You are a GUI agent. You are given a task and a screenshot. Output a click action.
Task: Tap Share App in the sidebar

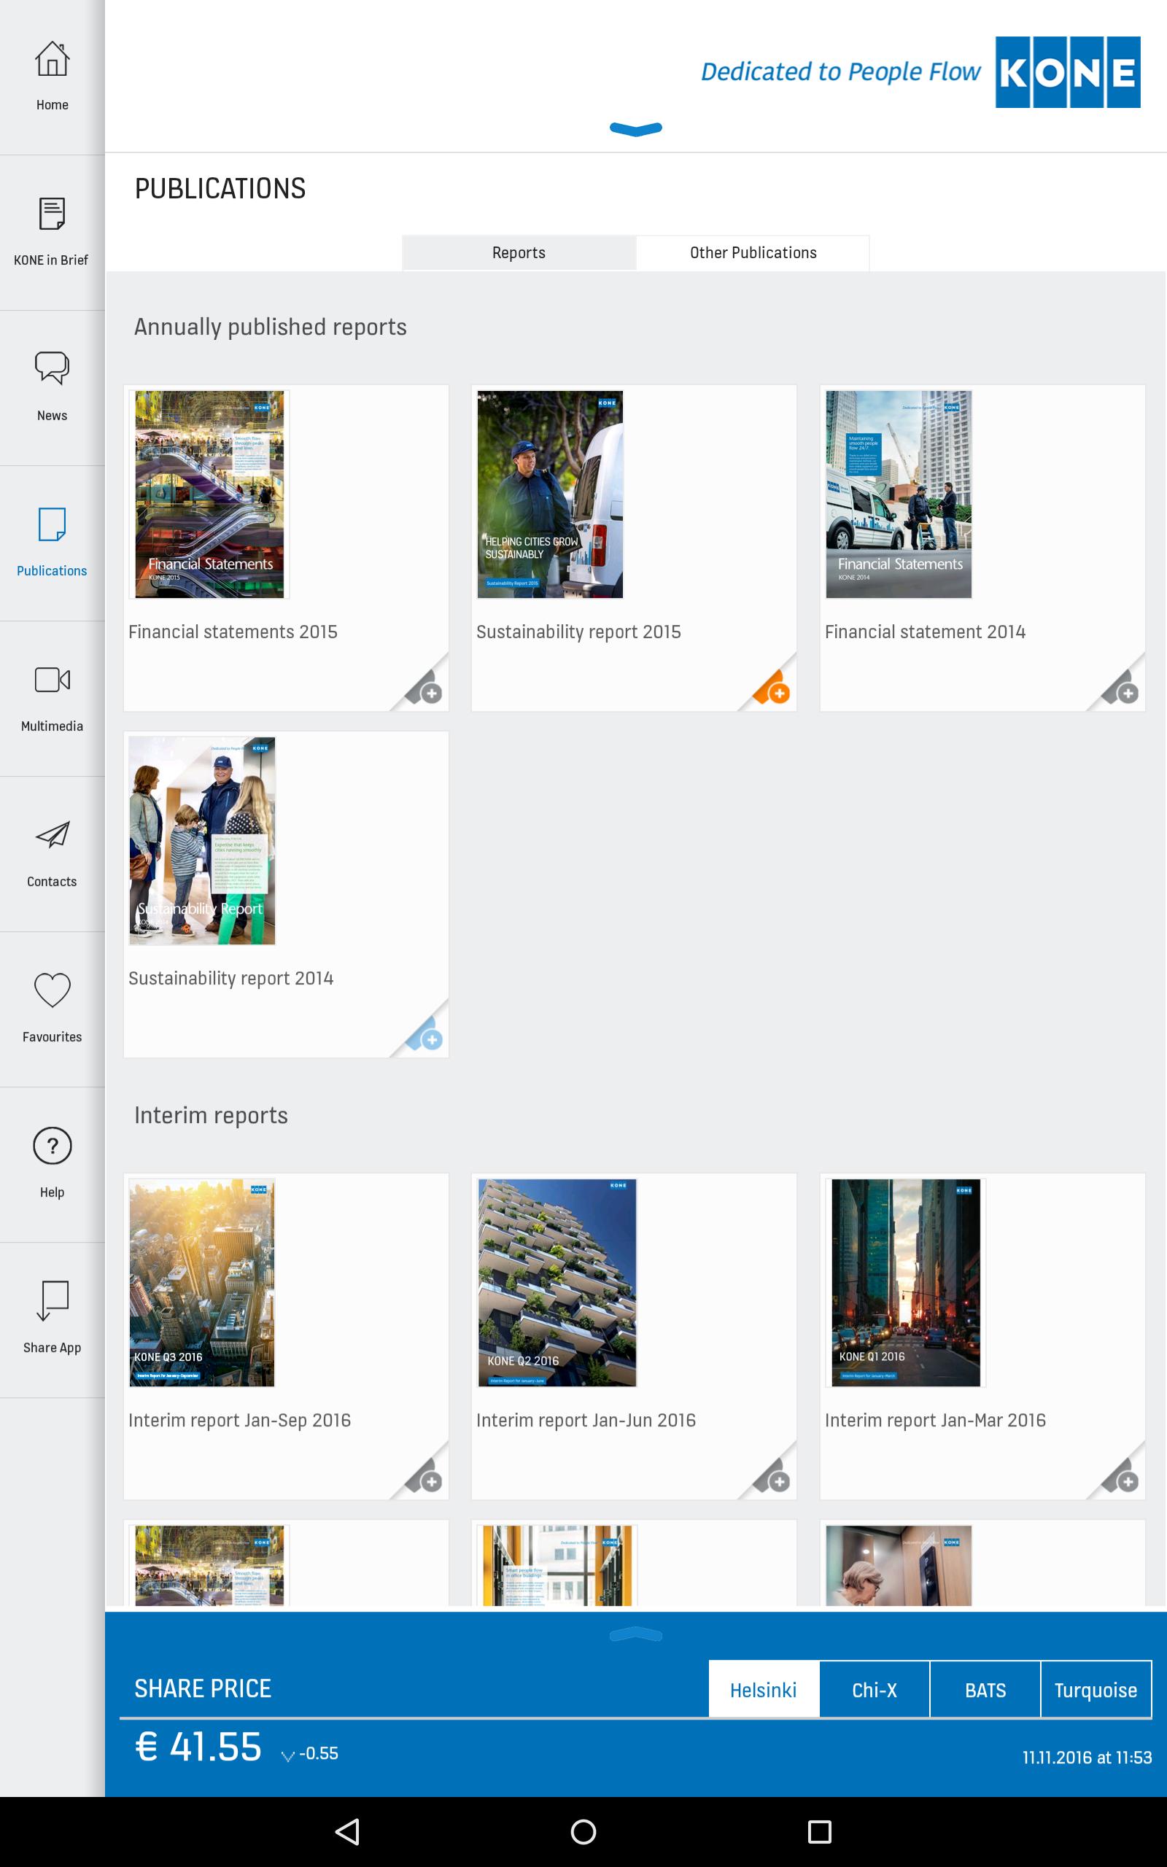(52, 1320)
